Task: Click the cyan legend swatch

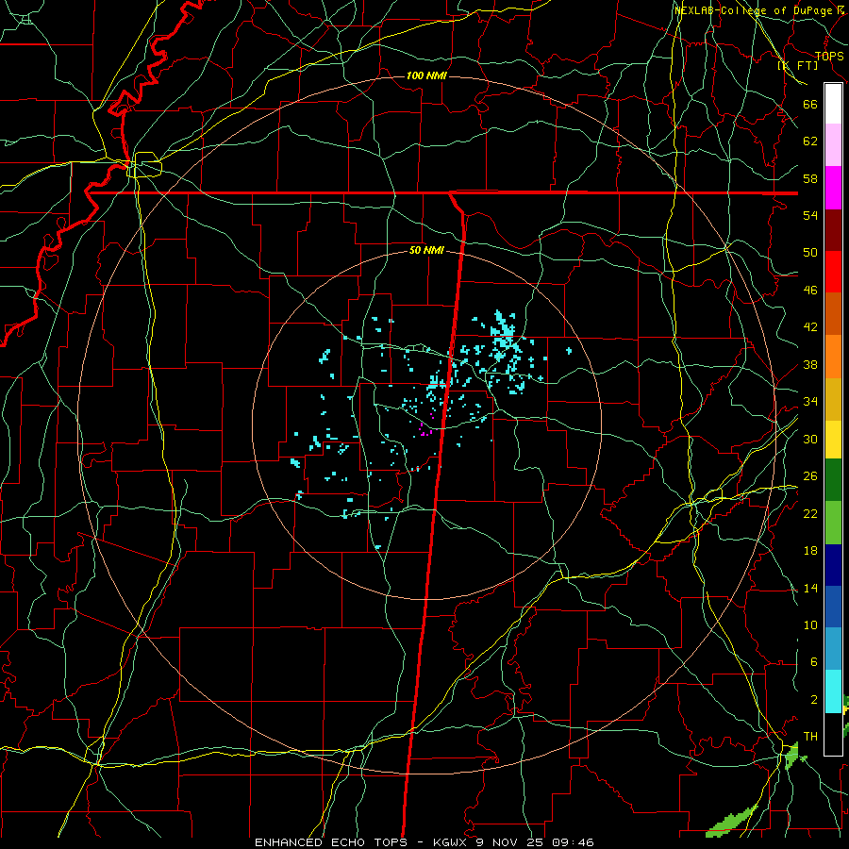Action: coord(833,691)
